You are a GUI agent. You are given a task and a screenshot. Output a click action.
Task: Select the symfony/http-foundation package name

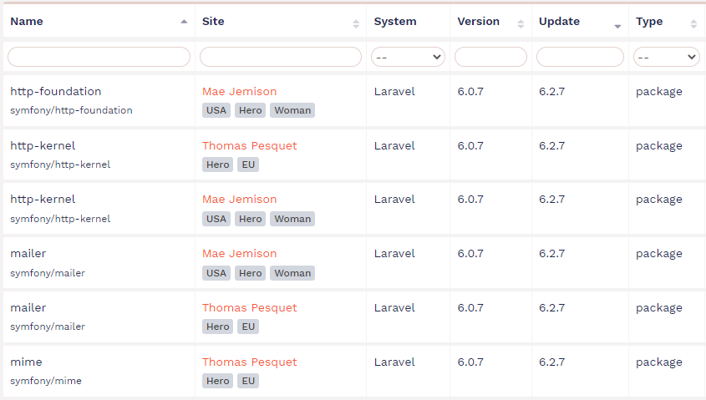point(71,110)
